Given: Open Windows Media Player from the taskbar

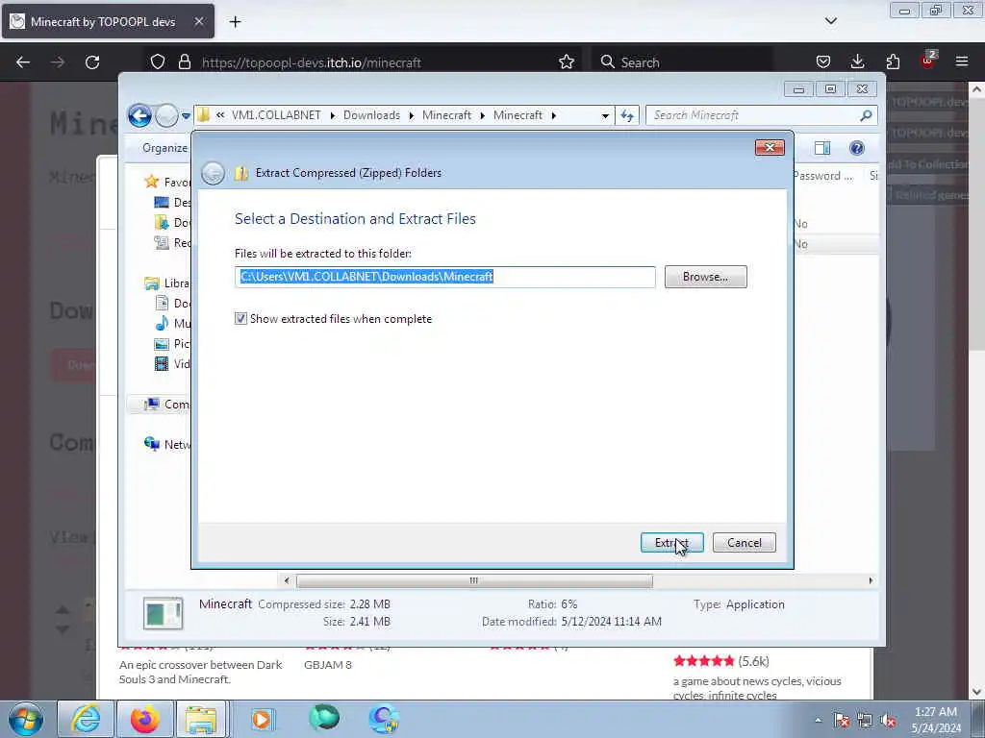Looking at the screenshot, I should tap(262, 719).
